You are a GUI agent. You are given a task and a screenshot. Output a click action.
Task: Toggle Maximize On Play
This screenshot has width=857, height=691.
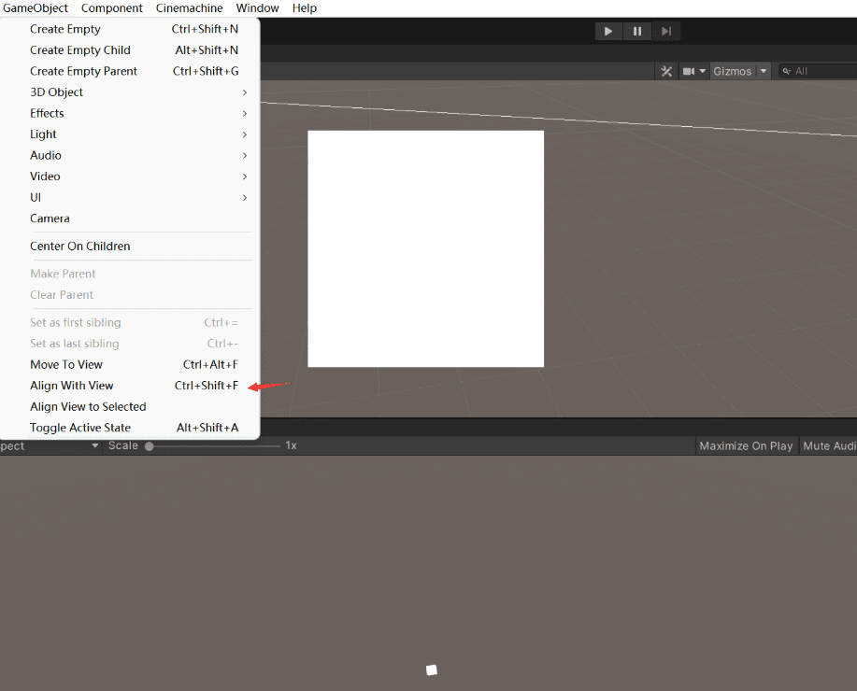tap(746, 446)
